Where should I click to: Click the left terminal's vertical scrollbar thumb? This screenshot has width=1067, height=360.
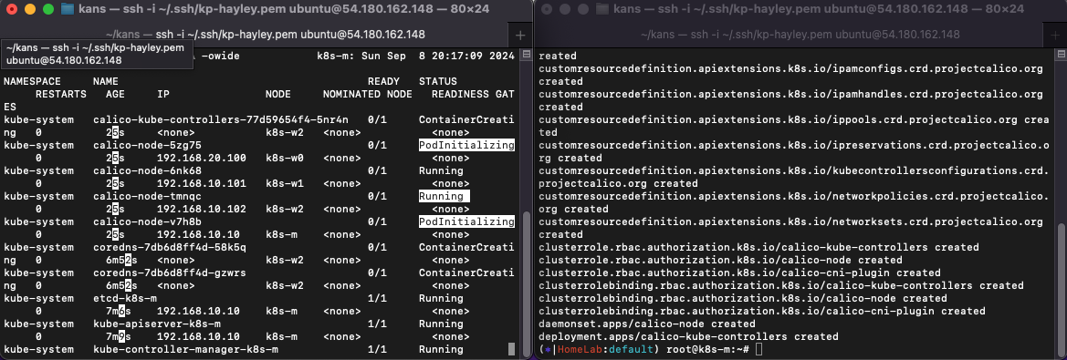pyautogui.click(x=527, y=284)
